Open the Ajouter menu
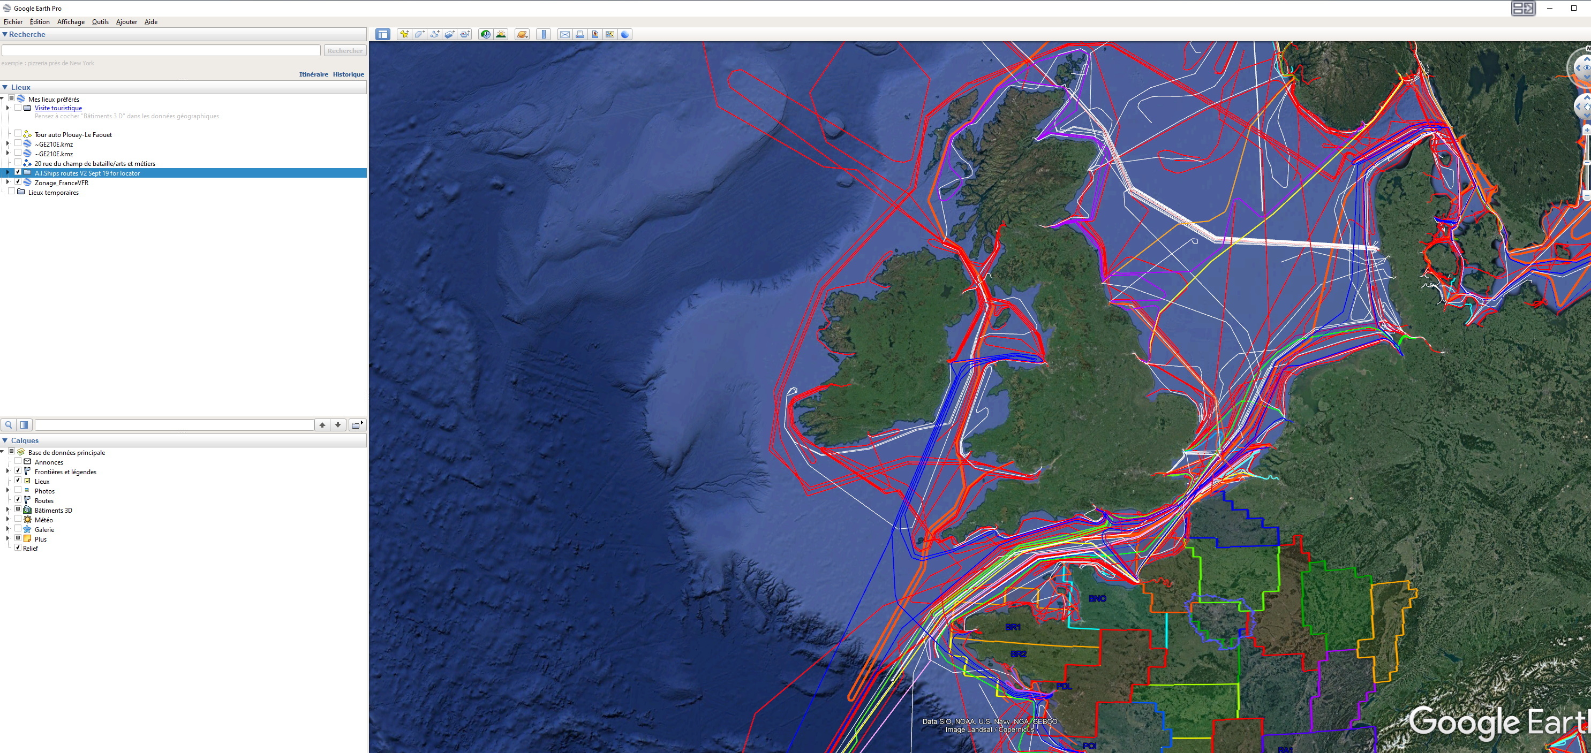The height and width of the screenshot is (753, 1591). click(x=126, y=21)
